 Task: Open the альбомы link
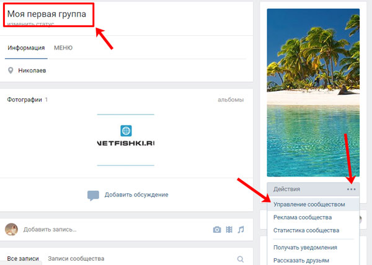click(231, 100)
